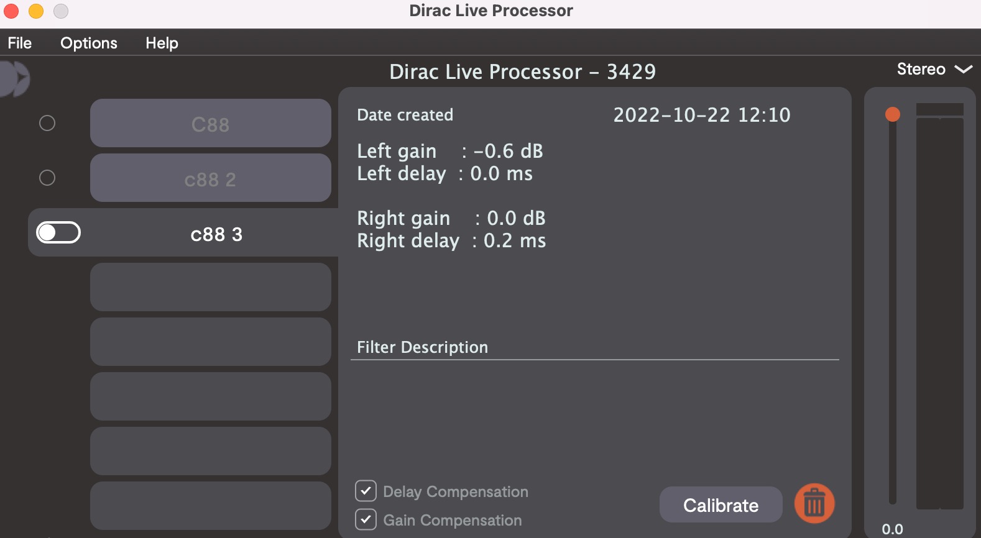Screen dimensions: 981x538
Task: Uncheck the Gain Compensation checkbox
Action: (x=366, y=519)
